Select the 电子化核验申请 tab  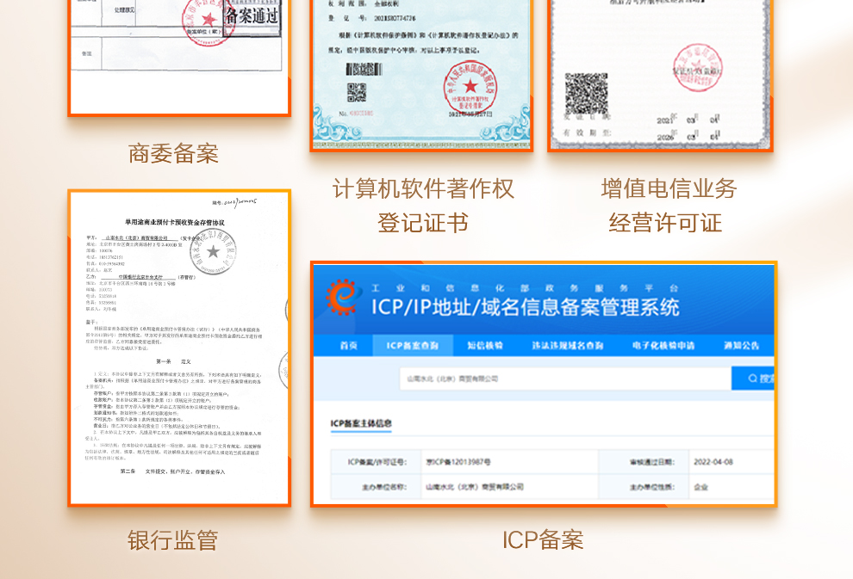(663, 345)
